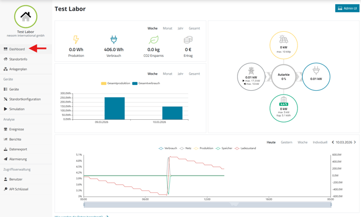The height and width of the screenshot is (217, 361).
Task: Click the battery storage circle icon
Action: [x=283, y=100]
